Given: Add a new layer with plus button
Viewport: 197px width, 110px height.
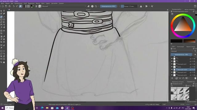Looking at the screenshot, I should (x=172, y=78).
